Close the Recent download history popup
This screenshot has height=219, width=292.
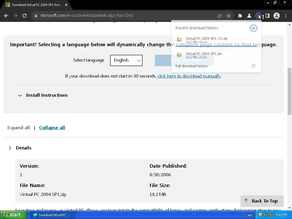[253, 28]
